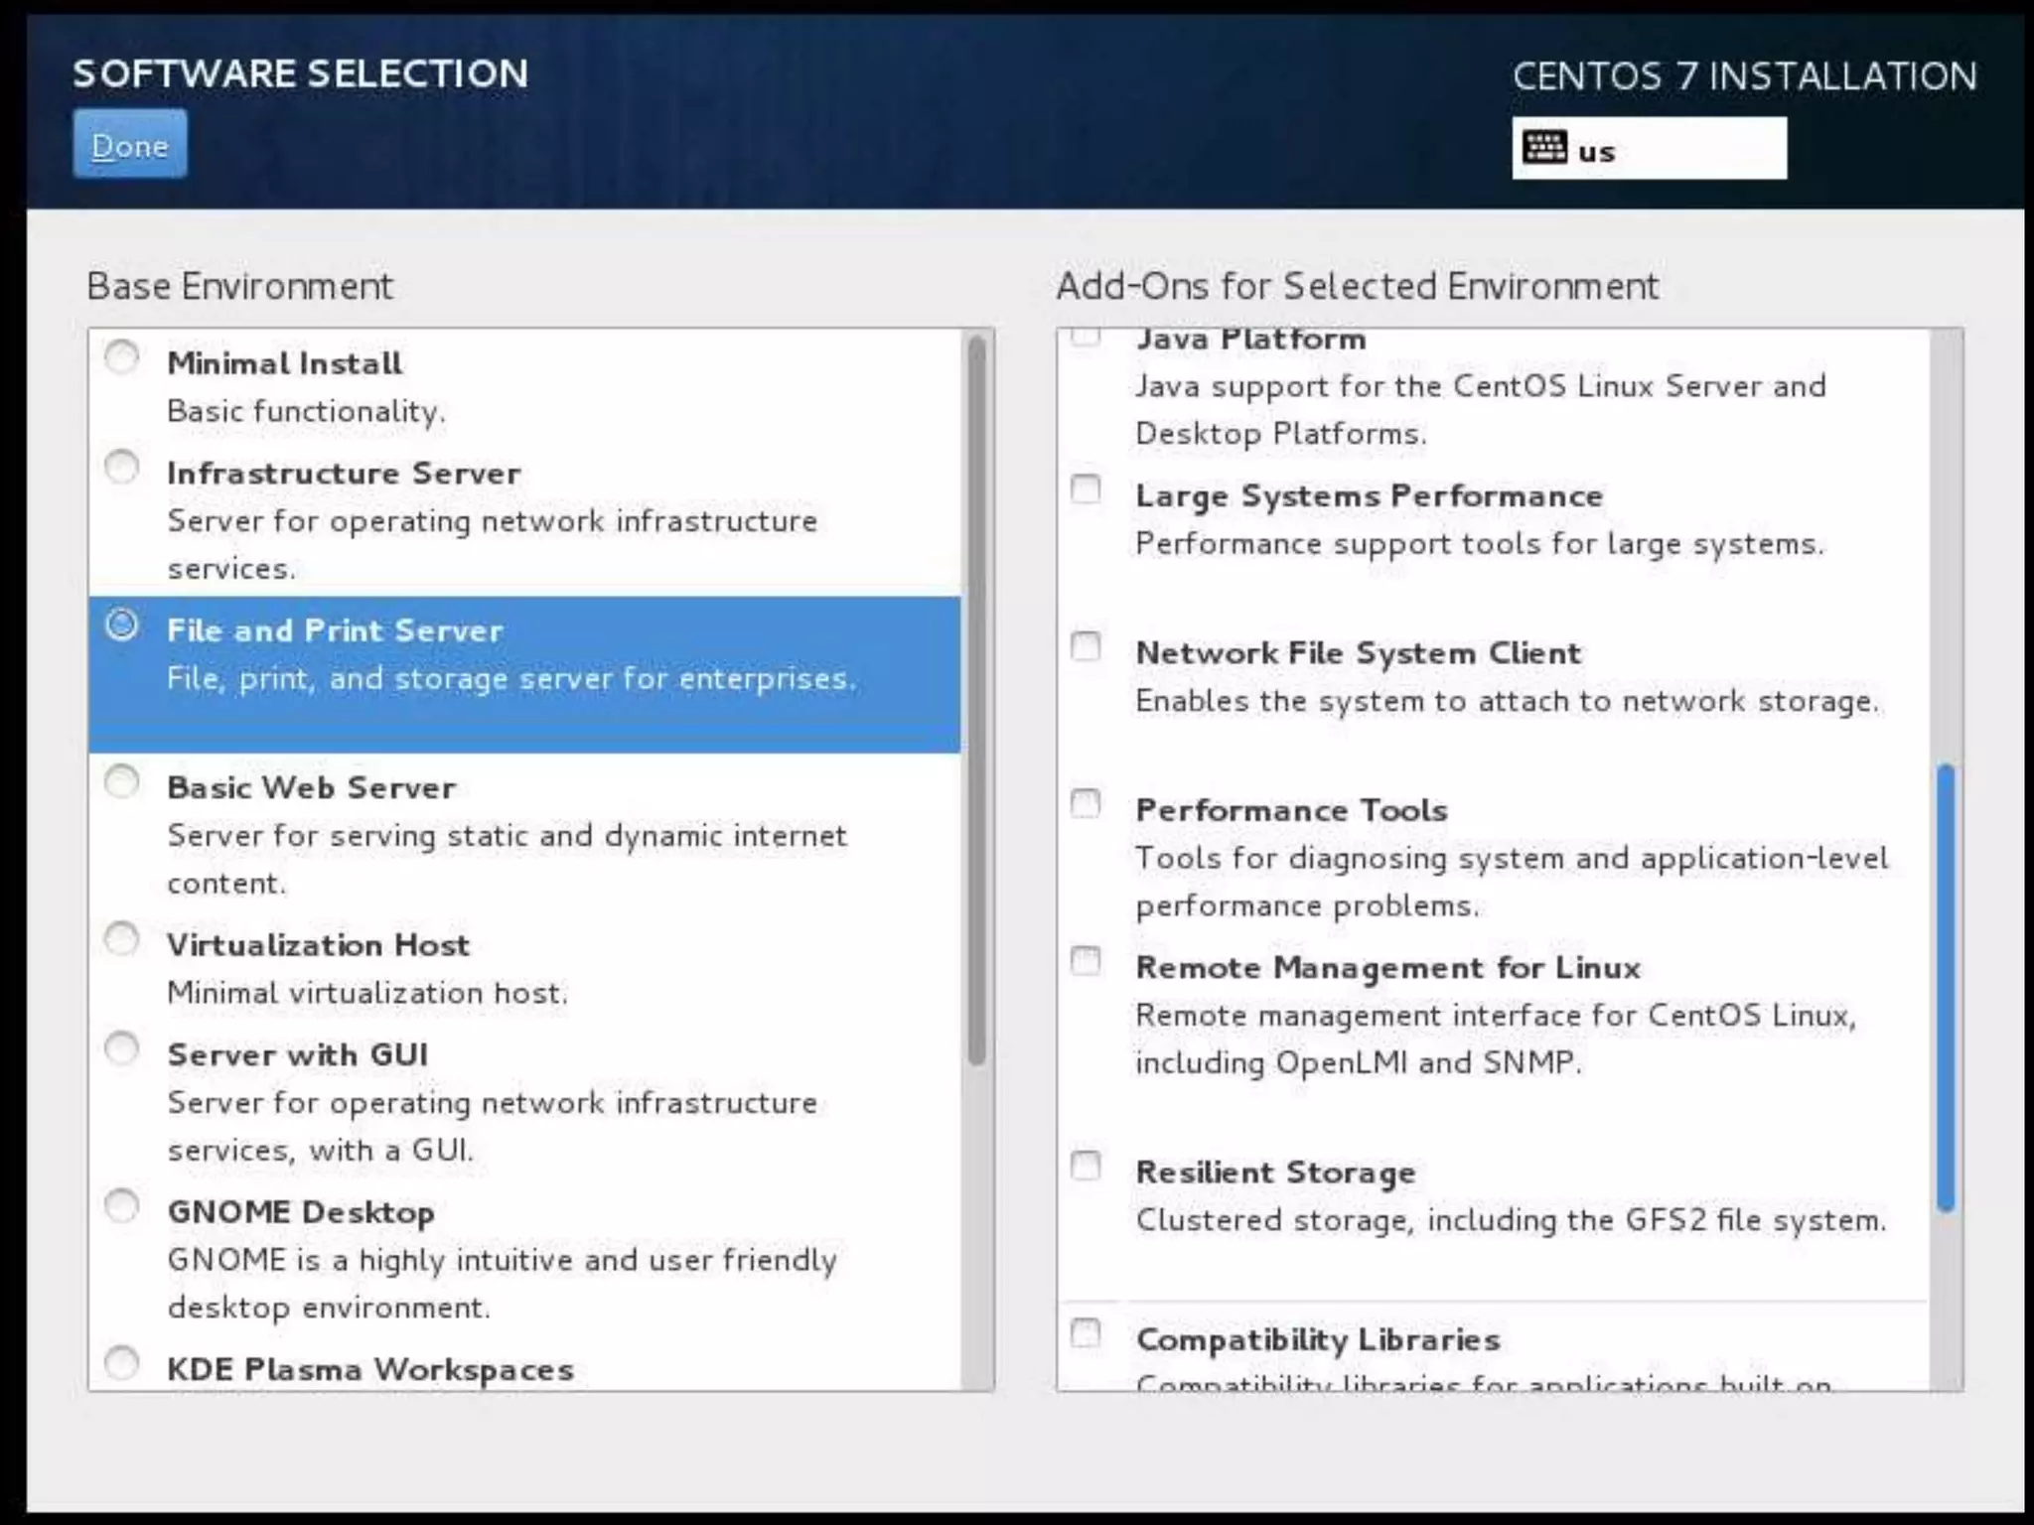Enable Large Systems Performance add-on checkbox
This screenshot has height=1525, width=2034.
point(1086,489)
